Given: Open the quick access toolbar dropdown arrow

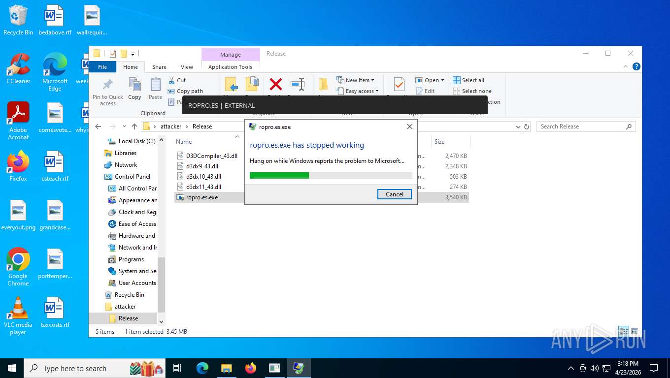Looking at the screenshot, I should pyautogui.click(x=133, y=54).
